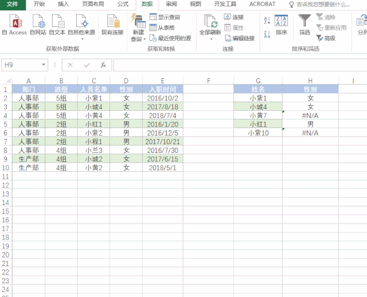Import data from website (自网站)

[x=38, y=24]
